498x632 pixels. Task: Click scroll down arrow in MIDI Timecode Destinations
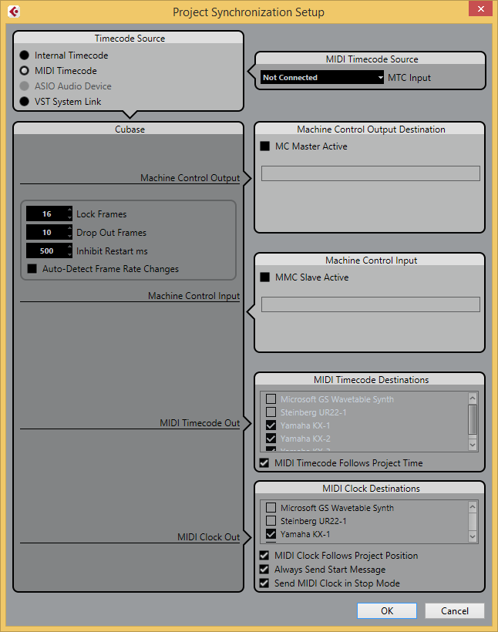tap(473, 445)
